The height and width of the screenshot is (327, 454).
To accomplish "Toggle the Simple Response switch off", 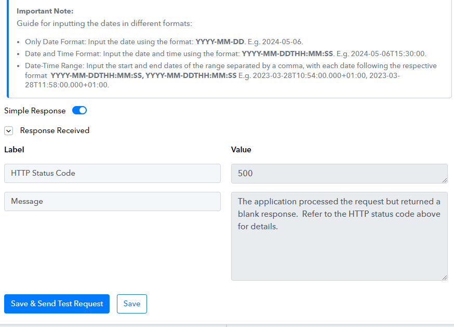I will 79,110.
